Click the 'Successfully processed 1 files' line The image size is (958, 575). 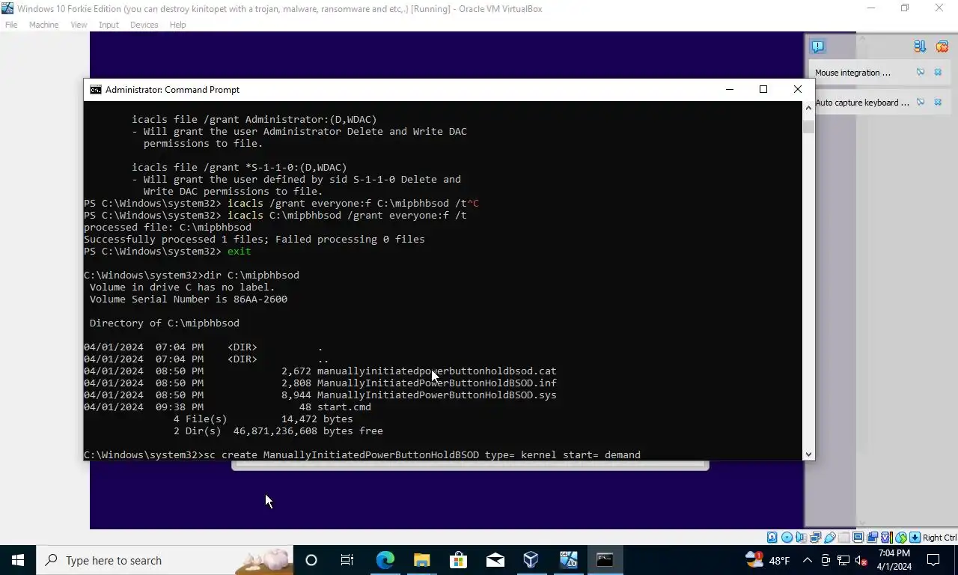click(x=254, y=239)
